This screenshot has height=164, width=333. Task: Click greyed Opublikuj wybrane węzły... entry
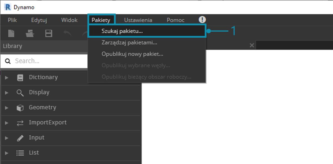pyautogui.click(x=147, y=65)
